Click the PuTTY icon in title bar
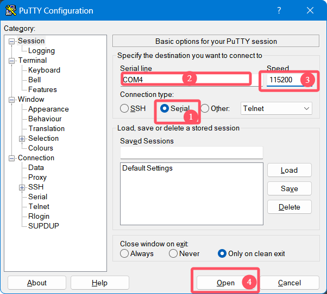 (x=11, y=10)
